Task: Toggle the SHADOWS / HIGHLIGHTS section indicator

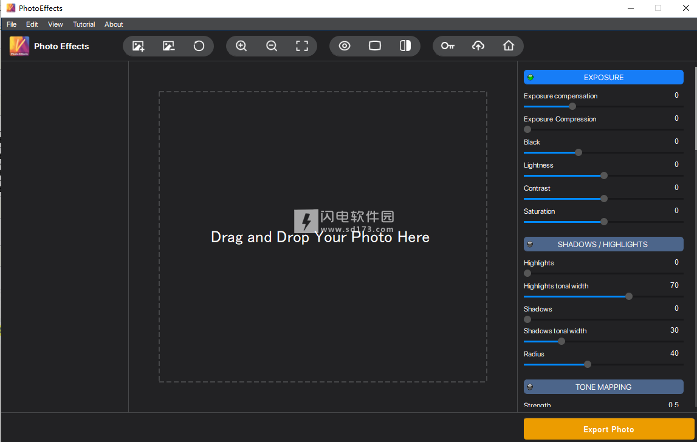Action: tap(530, 244)
